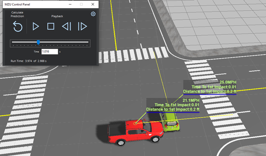The image size is (266, 156).
Task: Select the red pickup truck
Action: click(x=135, y=132)
